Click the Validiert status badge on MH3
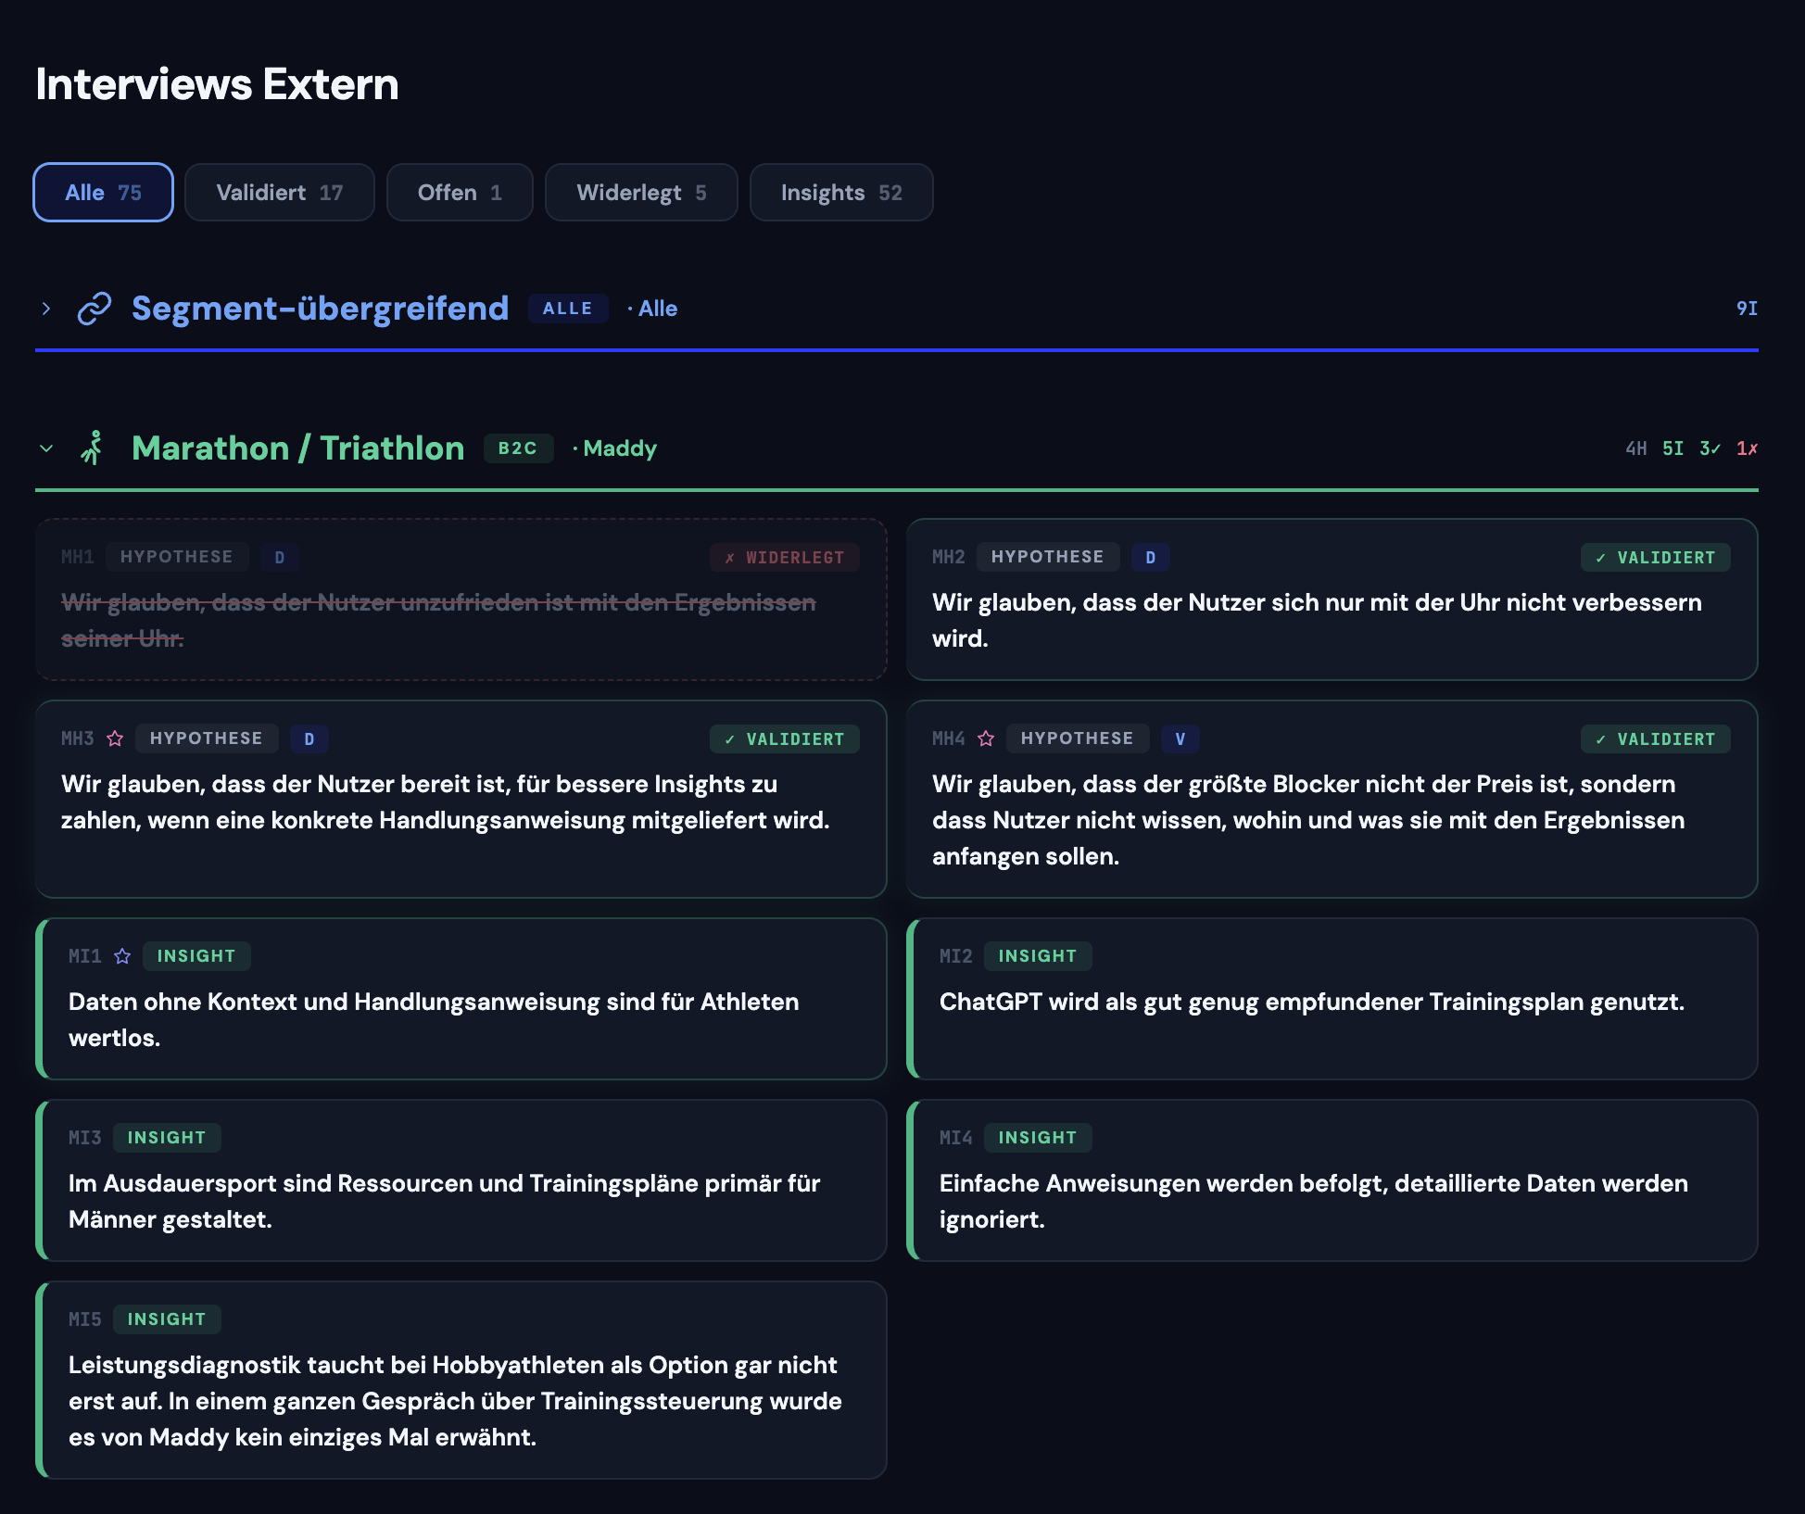 point(785,739)
